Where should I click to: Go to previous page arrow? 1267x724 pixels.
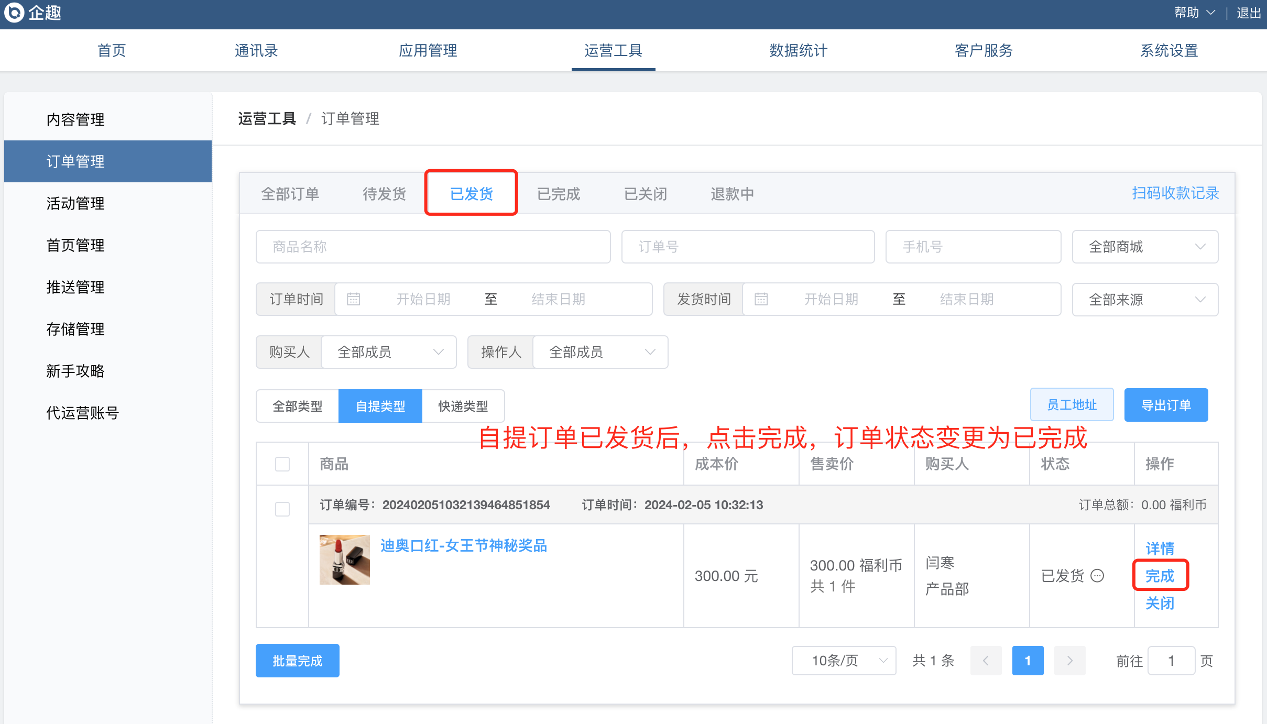[986, 661]
